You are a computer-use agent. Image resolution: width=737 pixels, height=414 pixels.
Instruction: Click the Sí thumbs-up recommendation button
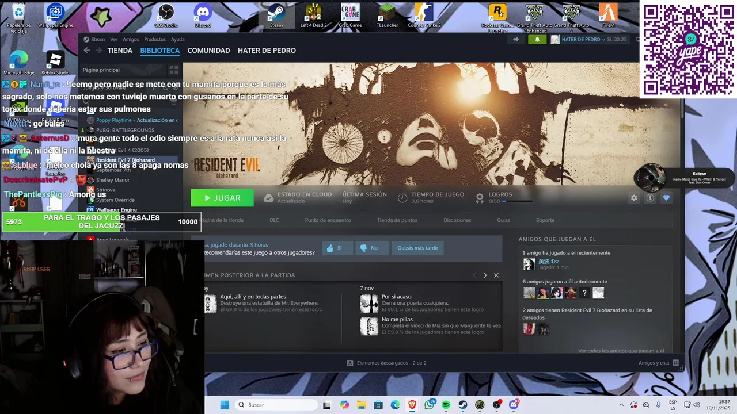pyautogui.click(x=337, y=248)
